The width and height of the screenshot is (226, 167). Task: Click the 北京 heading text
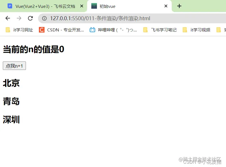pos(11,83)
